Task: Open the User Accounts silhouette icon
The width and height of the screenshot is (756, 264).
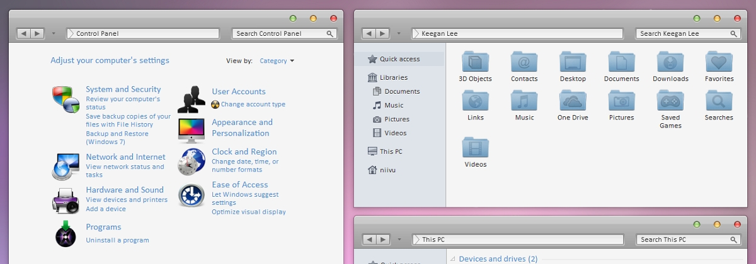Action: pos(192,100)
